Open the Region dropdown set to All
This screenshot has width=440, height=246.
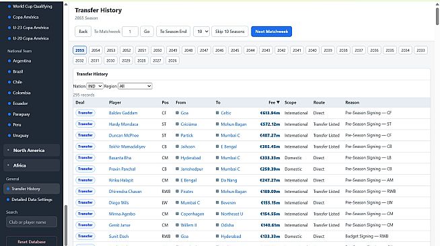click(x=135, y=86)
